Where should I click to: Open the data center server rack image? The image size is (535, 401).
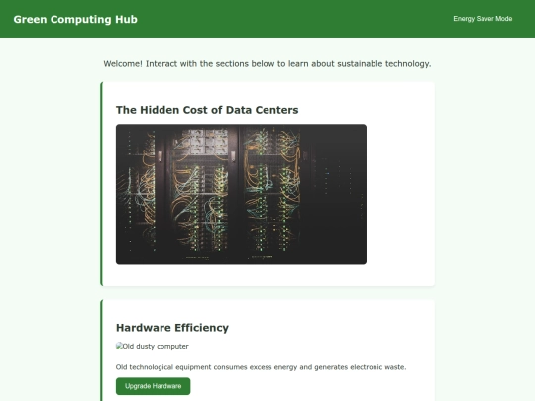click(241, 194)
